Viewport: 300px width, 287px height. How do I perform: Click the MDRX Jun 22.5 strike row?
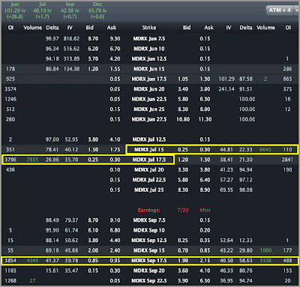coord(150,99)
